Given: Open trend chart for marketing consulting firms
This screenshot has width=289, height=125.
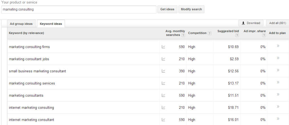Looking at the screenshot, I should (163, 47).
